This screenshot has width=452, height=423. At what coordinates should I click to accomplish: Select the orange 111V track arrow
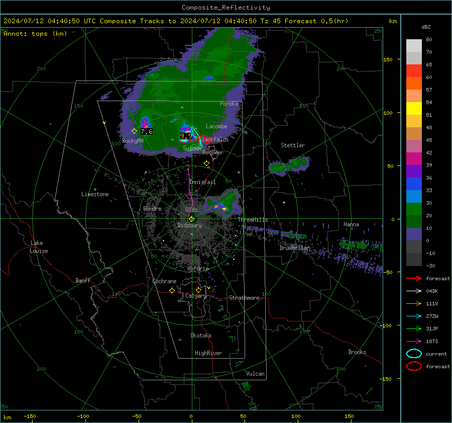[414, 303]
